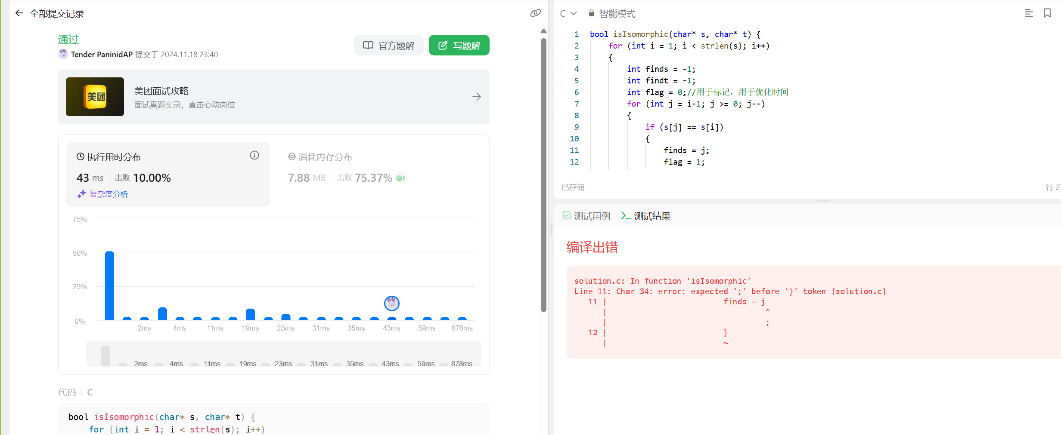Switch to the 测试用例 tab
The width and height of the screenshot is (1061, 435).
tap(587, 216)
